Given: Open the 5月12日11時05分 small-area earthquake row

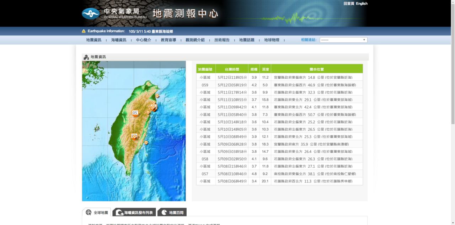Looking at the screenshot, I should [x=279, y=78].
